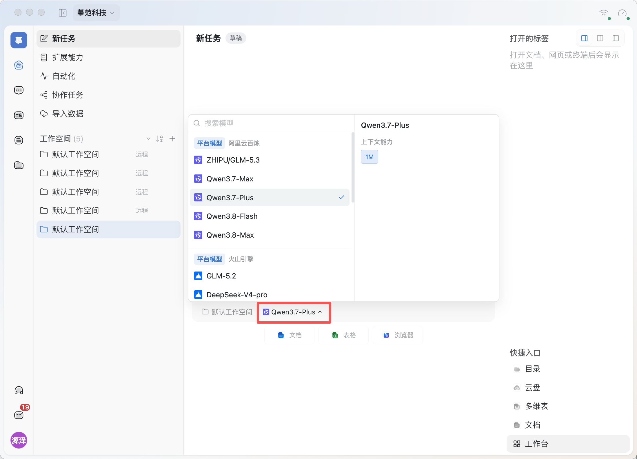Click the 平台模型 tag beside 火山引擎
This screenshot has height=459, width=637.
click(210, 259)
